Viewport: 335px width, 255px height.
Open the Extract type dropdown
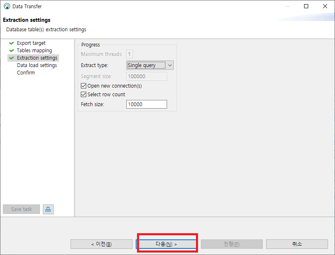coord(150,65)
